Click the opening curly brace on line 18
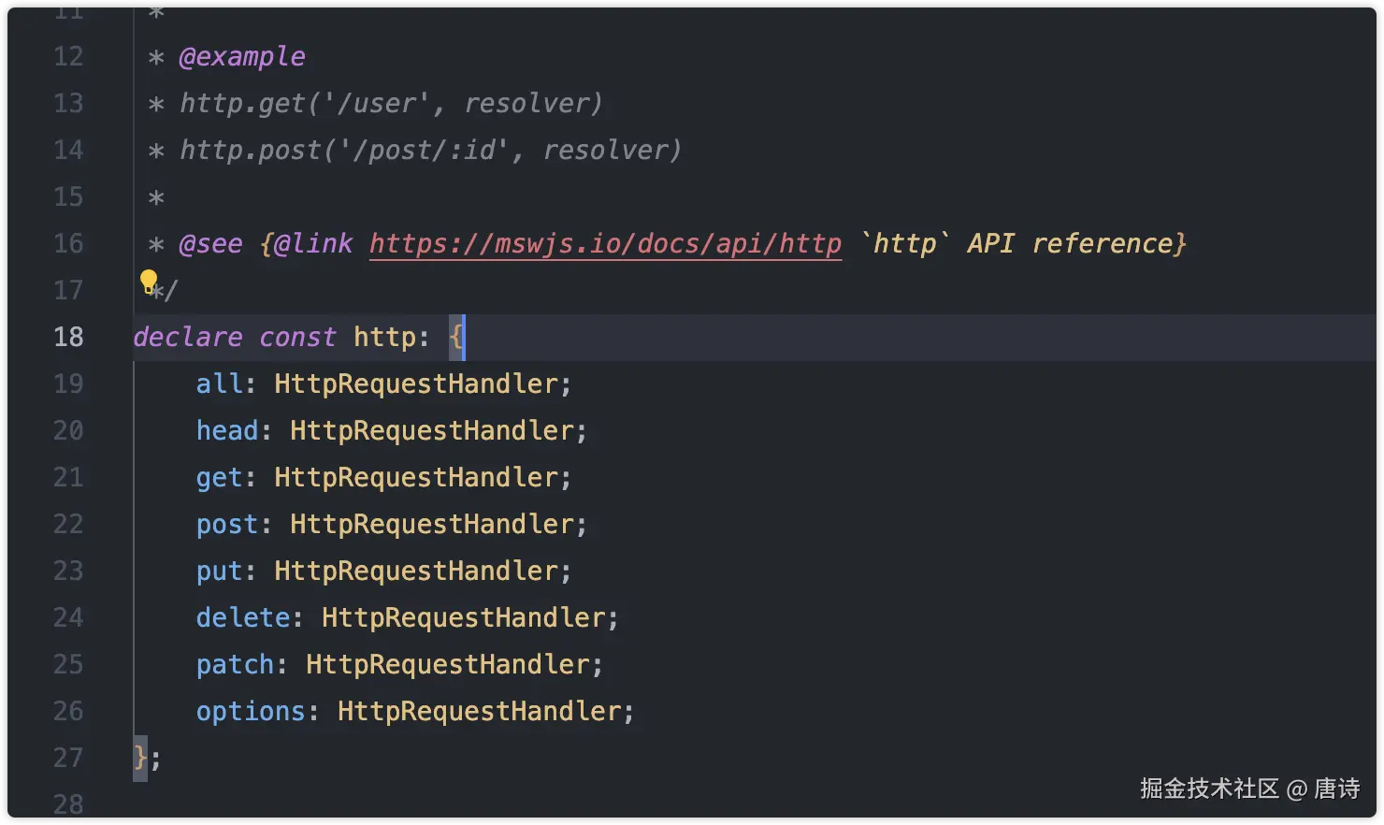The height and width of the screenshot is (825, 1384). pyautogui.click(x=456, y=337)
